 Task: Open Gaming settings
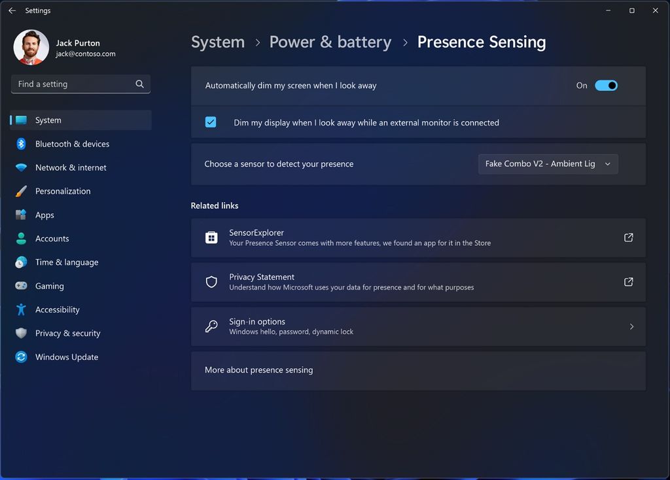49,286
